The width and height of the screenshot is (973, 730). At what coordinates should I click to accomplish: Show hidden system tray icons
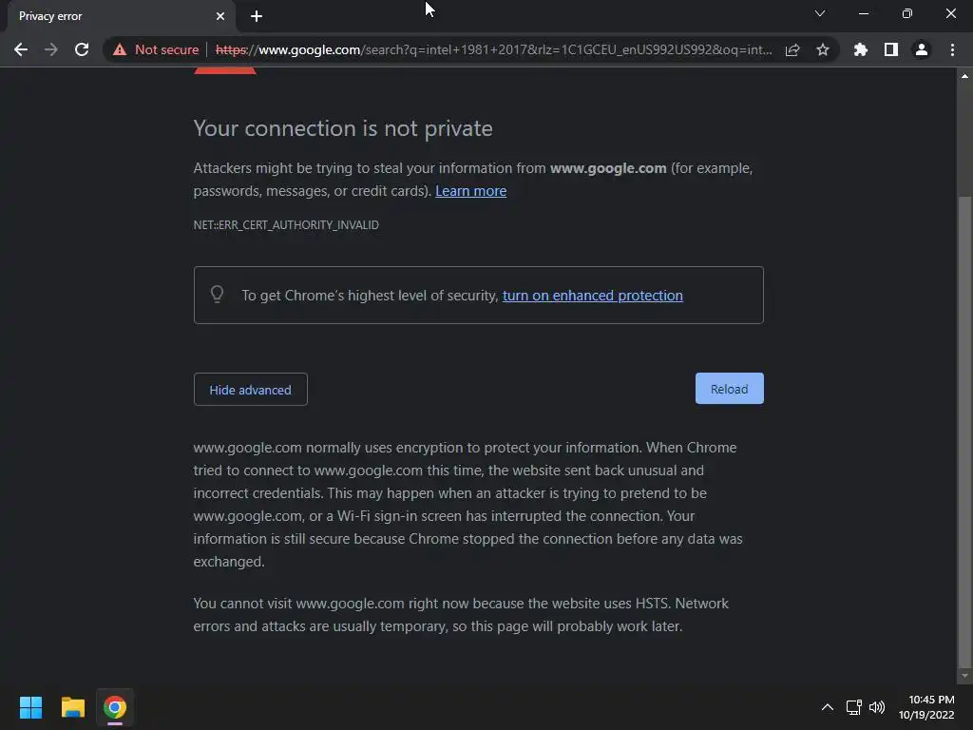(x=827, y=707)
